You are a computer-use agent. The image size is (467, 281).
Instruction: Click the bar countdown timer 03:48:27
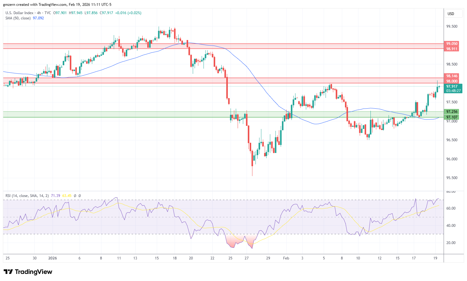pos(453,91)
